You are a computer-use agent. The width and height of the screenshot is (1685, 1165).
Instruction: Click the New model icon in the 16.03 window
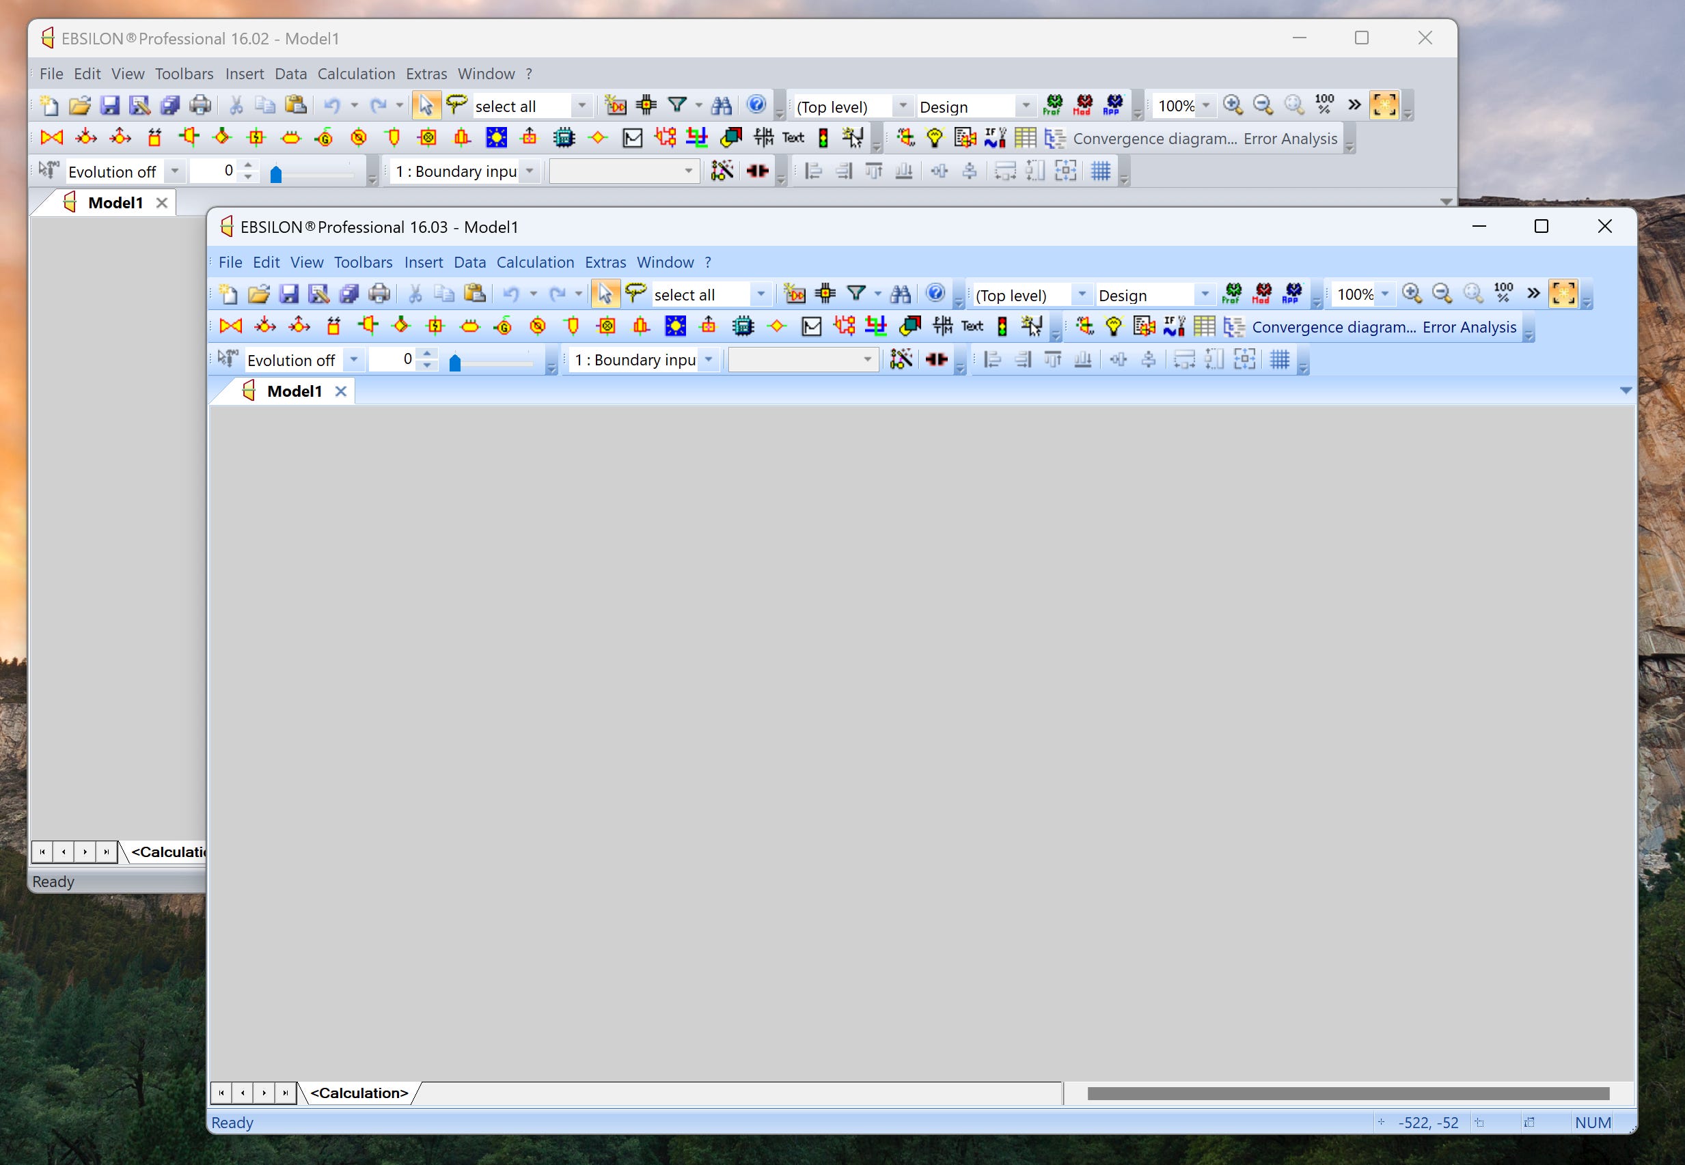229,294
